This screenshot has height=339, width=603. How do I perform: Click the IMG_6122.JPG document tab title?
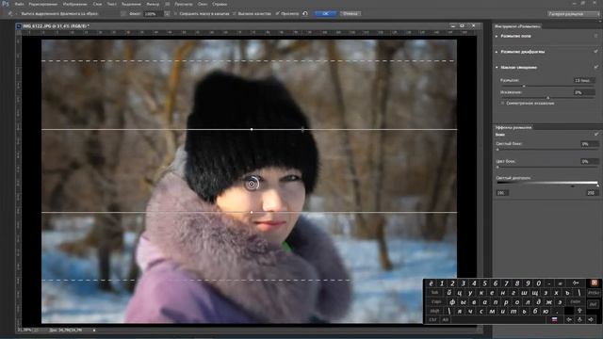(56, 26)
